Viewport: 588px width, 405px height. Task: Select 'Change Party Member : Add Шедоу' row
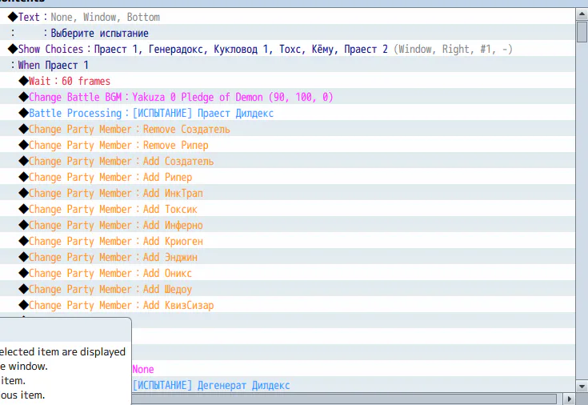[287, 290]
